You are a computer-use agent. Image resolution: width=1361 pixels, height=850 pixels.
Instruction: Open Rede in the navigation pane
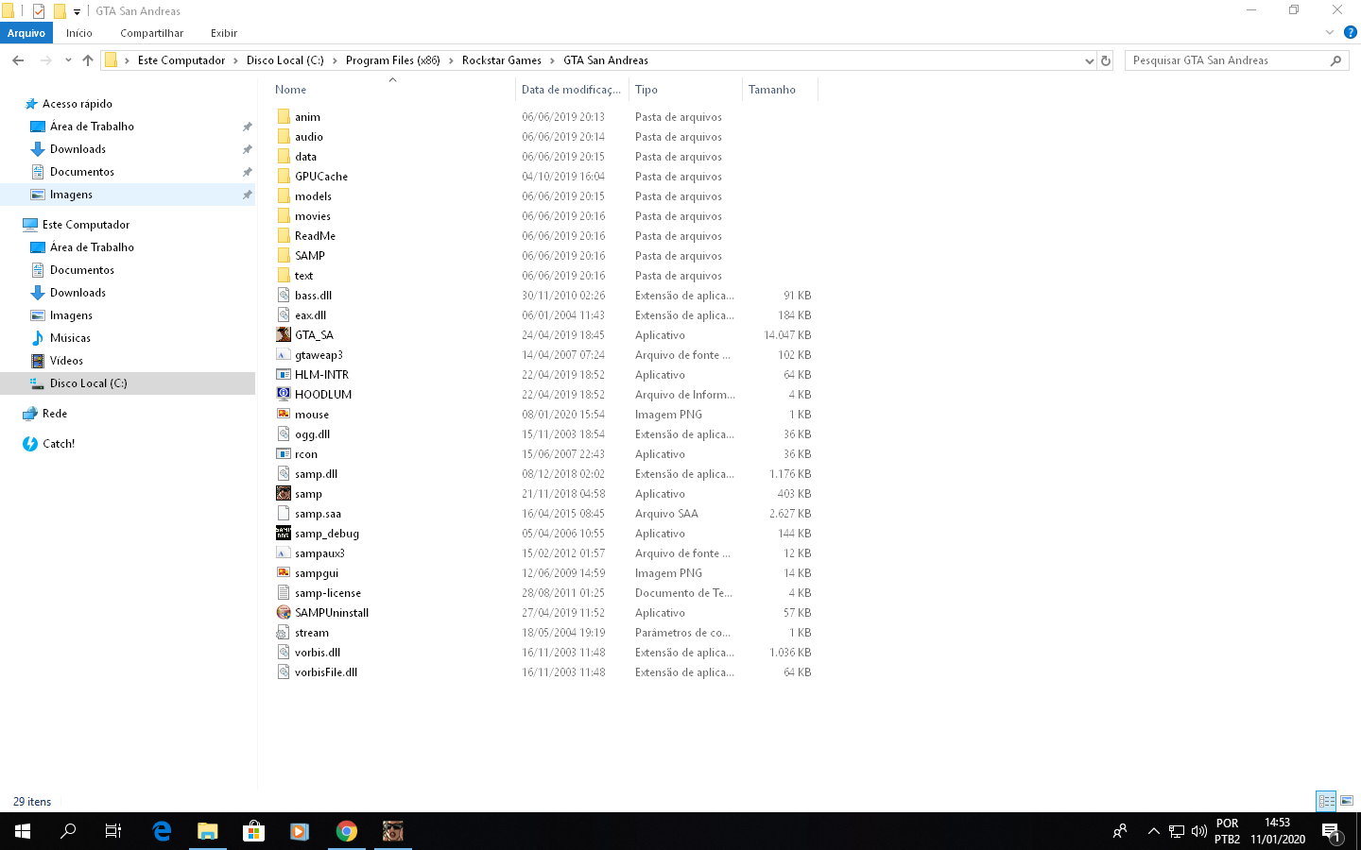[55, 414]
